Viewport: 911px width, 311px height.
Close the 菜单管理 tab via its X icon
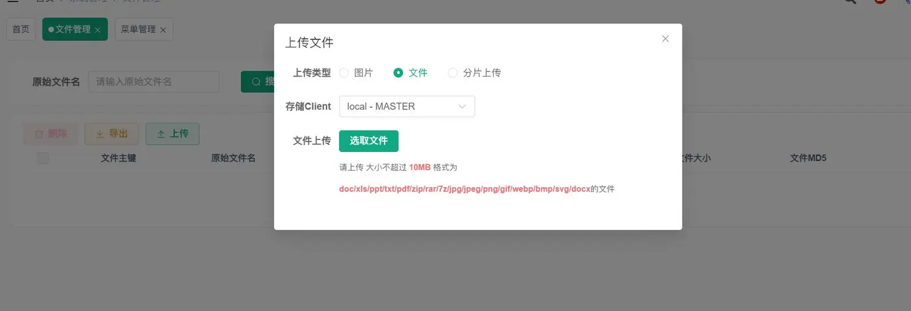[163, 30]
